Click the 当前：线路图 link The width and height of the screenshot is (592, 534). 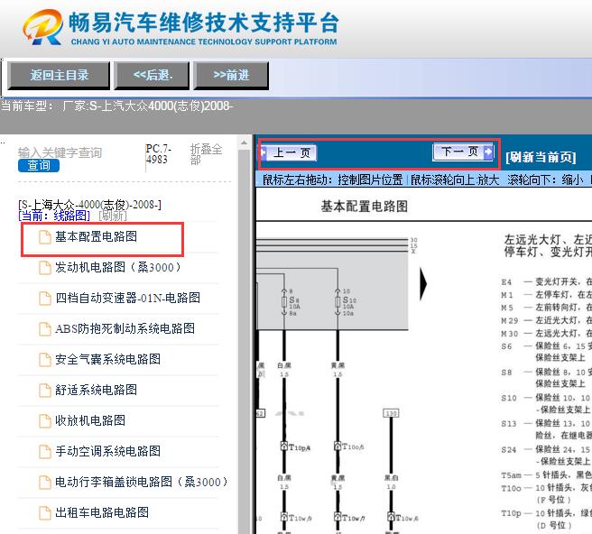coord(54,216)
